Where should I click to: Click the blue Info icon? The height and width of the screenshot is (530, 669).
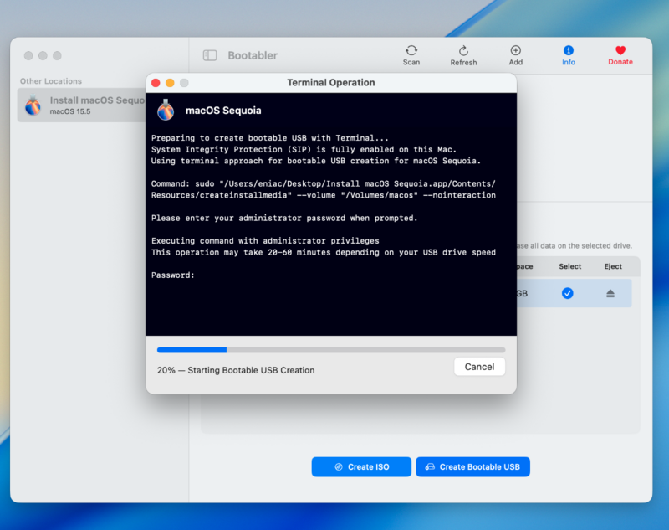coord(568,52)
